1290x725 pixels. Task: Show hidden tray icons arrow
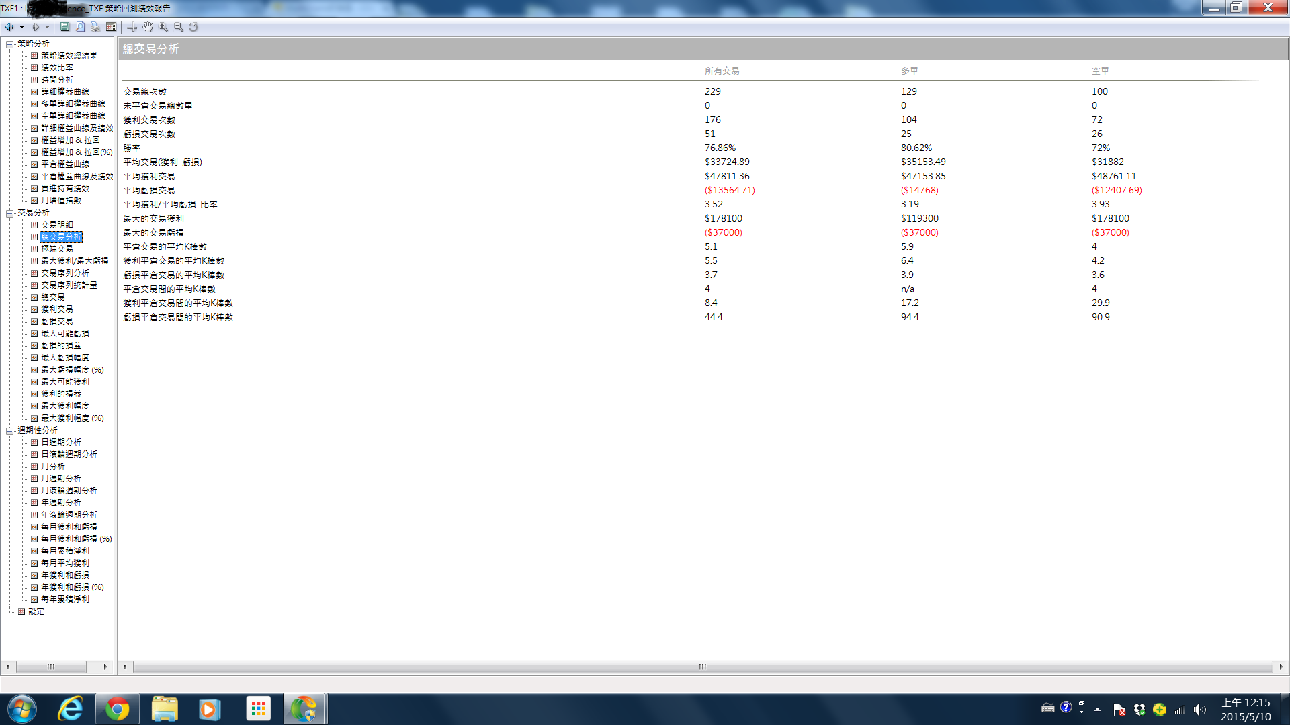(x=1097, y=710)
